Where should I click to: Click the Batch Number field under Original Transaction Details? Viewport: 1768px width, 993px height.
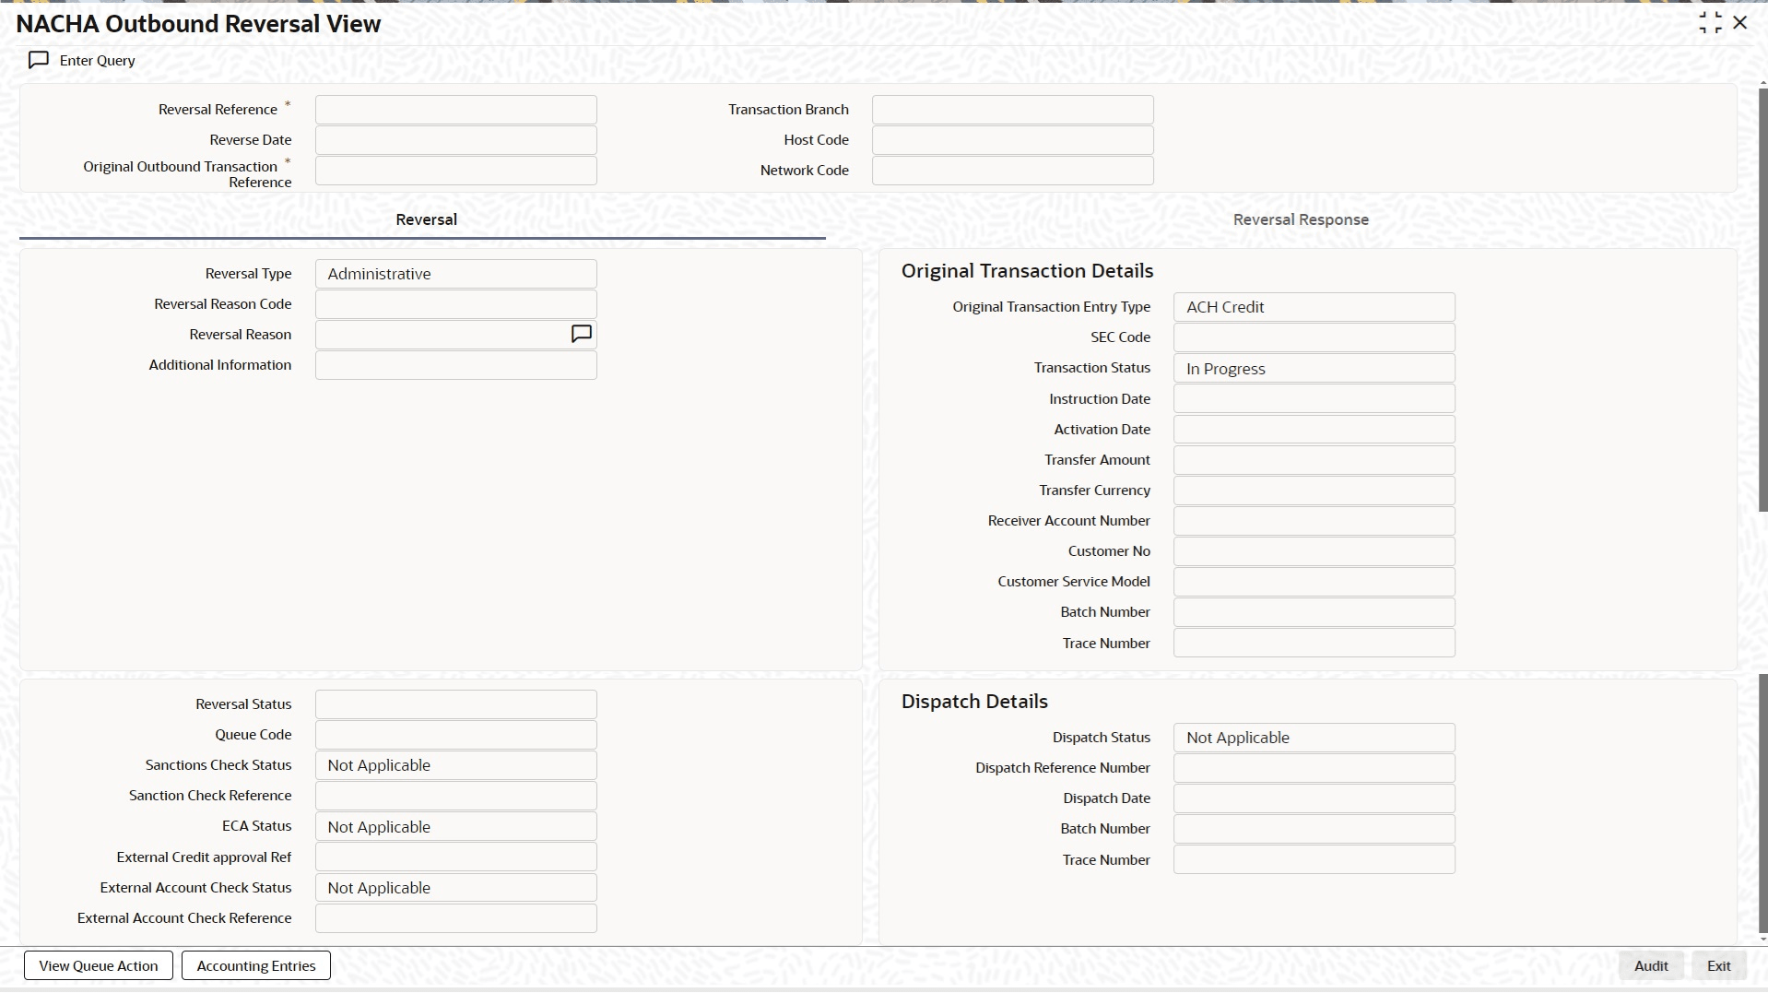(1314, 612)
